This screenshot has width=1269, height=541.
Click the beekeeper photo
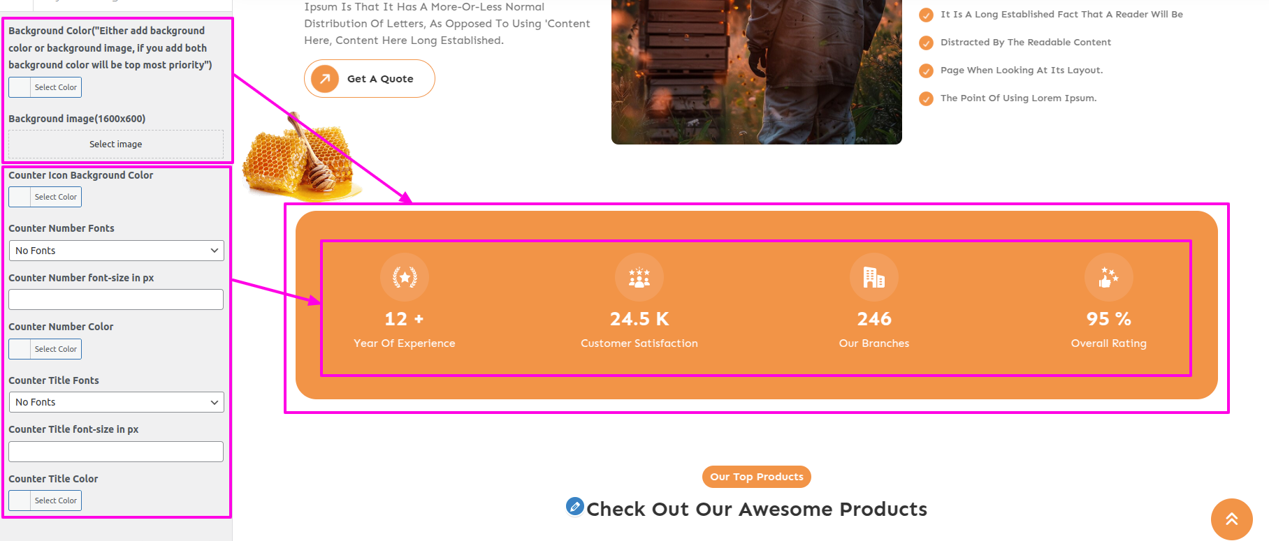pyautogui.click(x=756, y=70)
